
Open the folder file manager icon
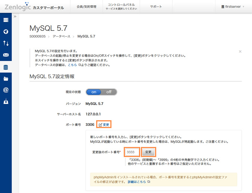[6, 79]
